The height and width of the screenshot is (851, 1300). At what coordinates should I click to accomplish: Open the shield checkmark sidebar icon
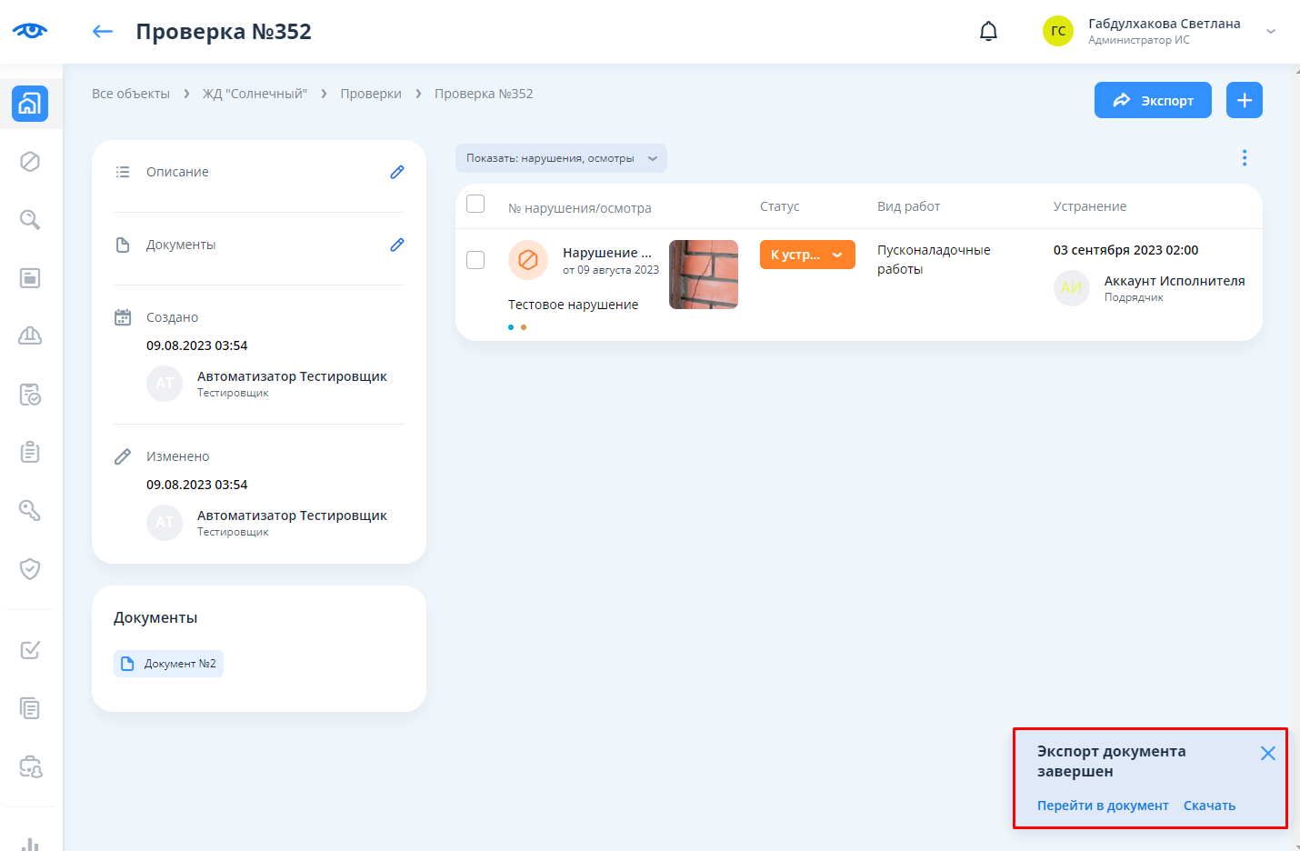tap(30, 569)
